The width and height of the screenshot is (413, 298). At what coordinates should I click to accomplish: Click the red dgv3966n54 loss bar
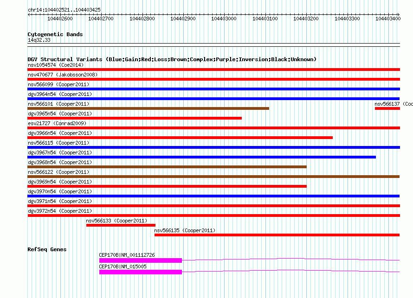pyautogui.click(x=180, y=138)
